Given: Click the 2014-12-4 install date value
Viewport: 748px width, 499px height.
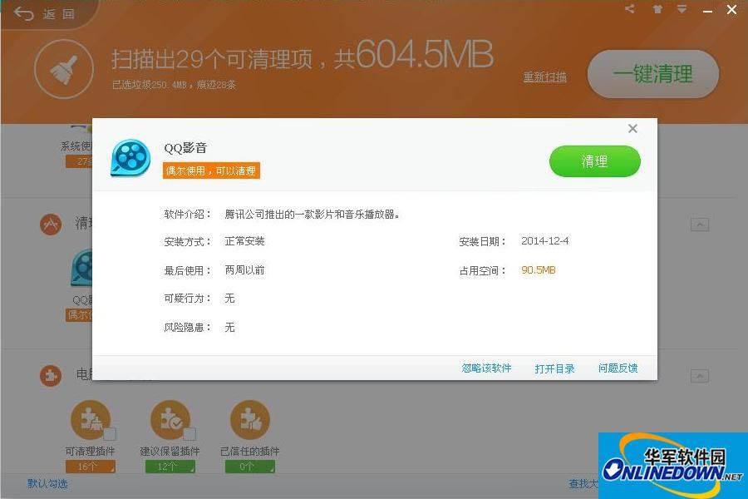Looking at the screenshot, I should click(544, 240).
